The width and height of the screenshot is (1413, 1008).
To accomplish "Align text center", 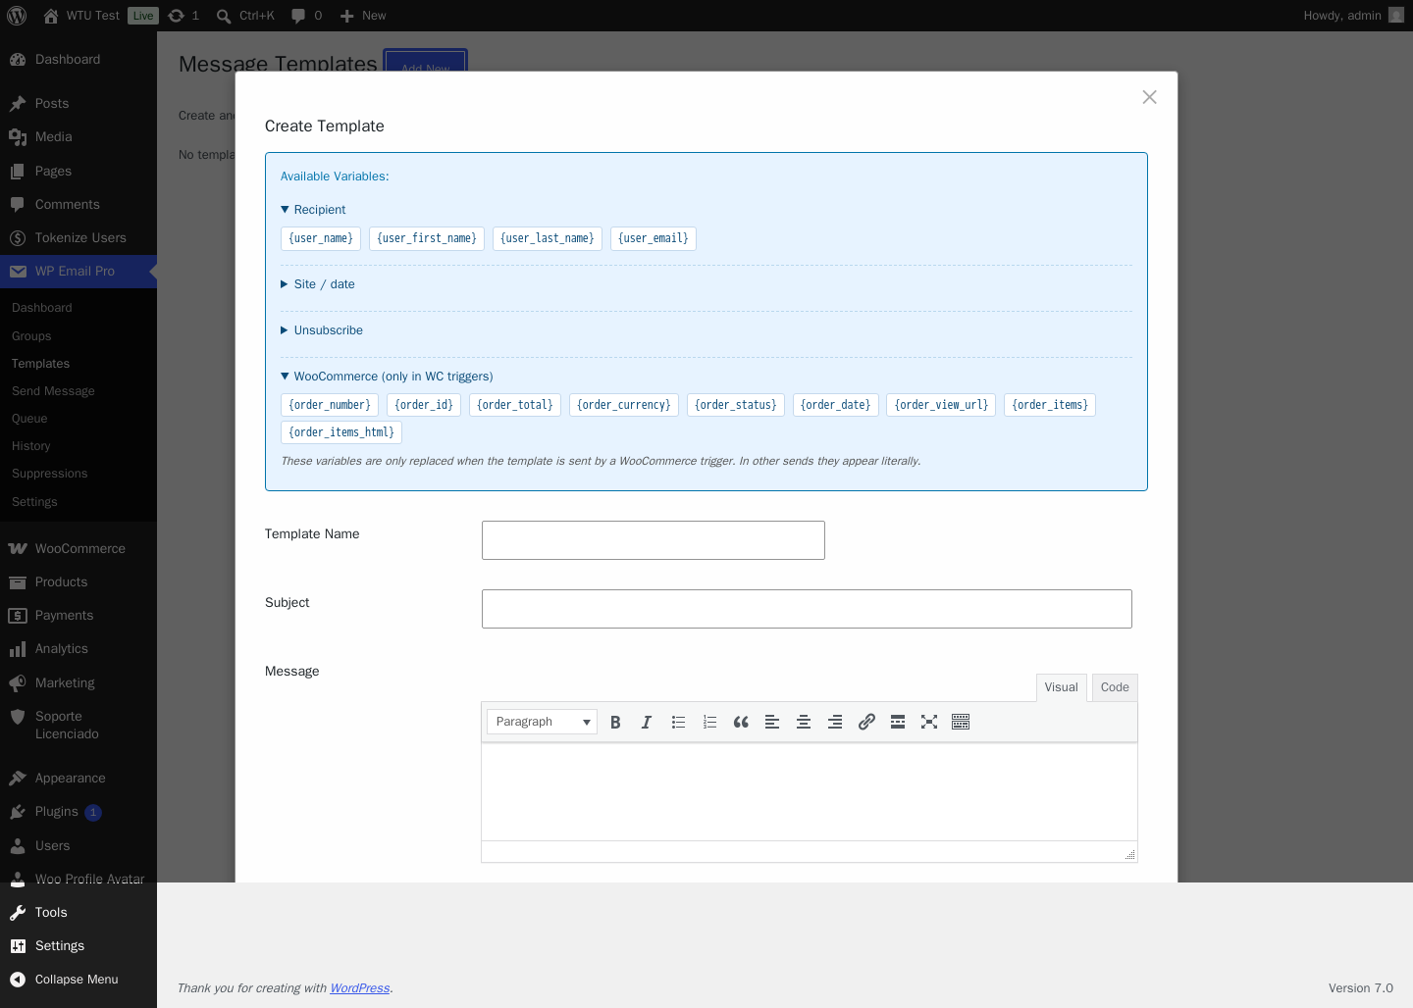I will pyautogui.click(x=804, y=722).
